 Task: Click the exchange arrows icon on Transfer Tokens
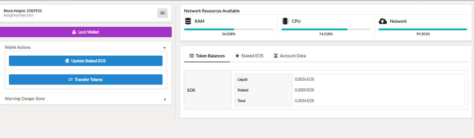70,80
